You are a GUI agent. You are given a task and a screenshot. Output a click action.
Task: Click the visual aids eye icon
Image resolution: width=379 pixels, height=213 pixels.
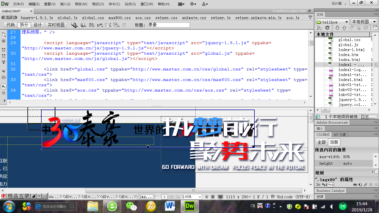point(116,25)
